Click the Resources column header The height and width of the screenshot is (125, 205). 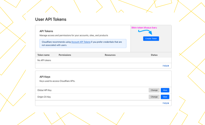[x=110, y=55]
